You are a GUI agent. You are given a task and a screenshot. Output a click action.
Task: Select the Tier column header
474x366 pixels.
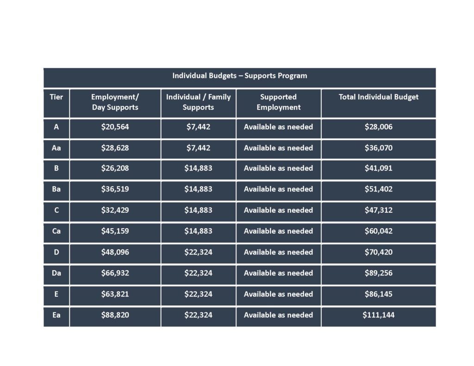56,97
